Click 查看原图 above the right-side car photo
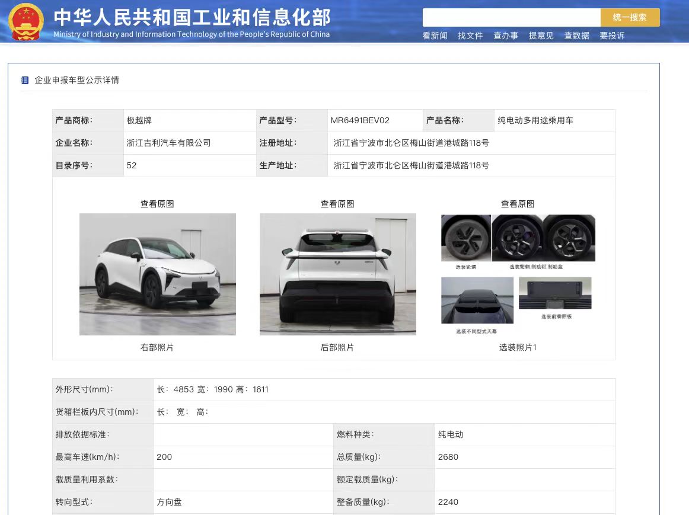This screenshot has height=515, width=689. tap(157, 204)
